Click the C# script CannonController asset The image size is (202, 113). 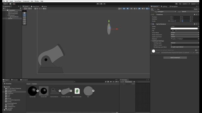(x=77, y=91)
